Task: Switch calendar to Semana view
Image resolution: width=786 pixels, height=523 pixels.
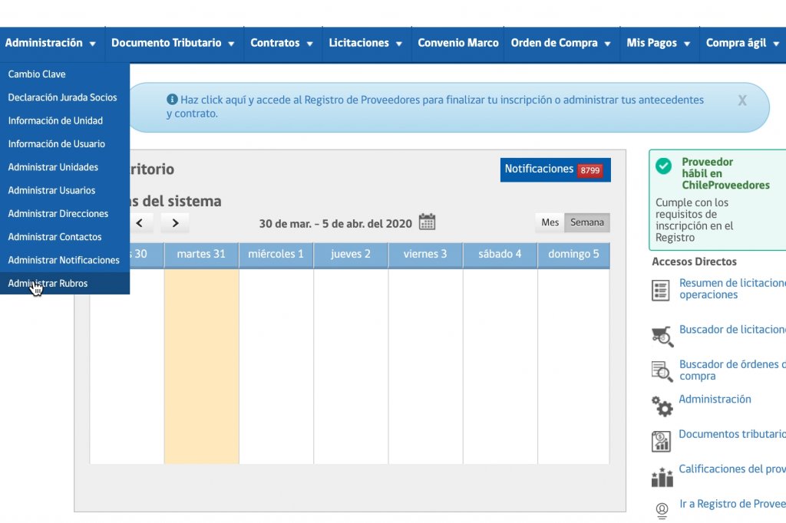Action: [587, 222]
